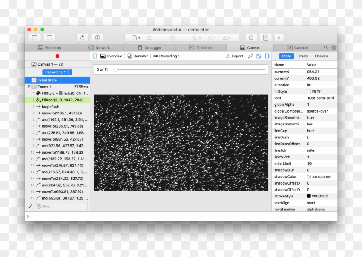
Task: Toggle the left navigation sidebar
Action: pos(95,56)
